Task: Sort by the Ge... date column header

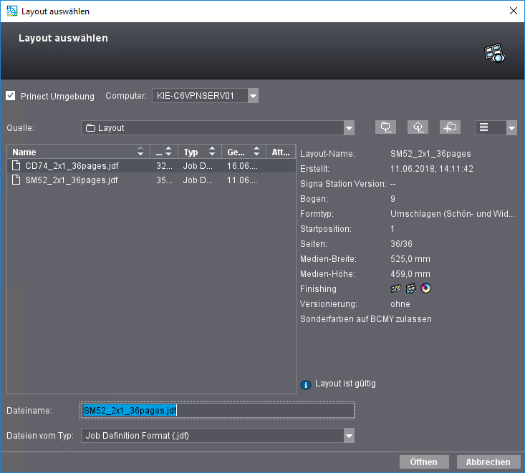Action: [244, 152]
